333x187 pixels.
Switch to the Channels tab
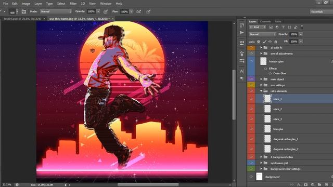pyautogui.click(x=265, y=21)
